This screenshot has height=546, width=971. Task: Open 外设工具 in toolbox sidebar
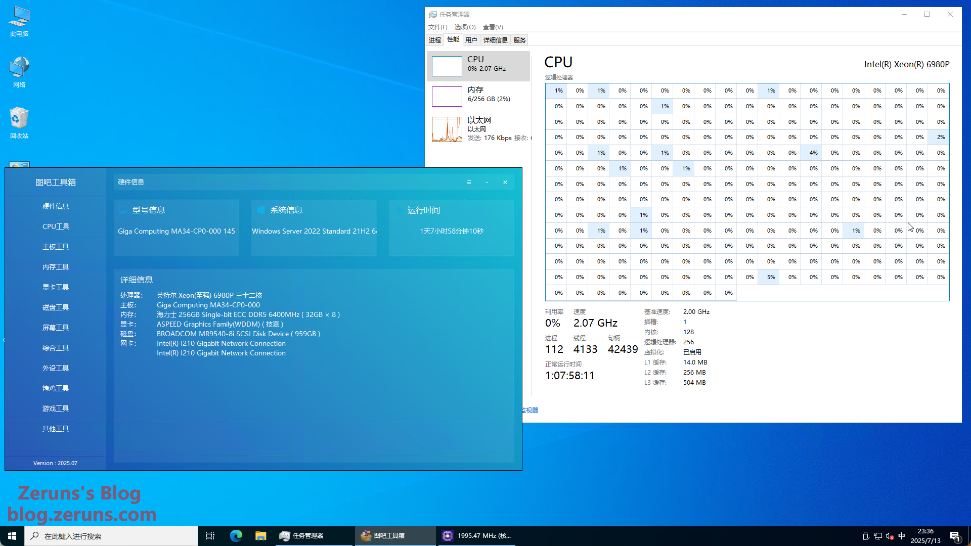coord(56,368)
